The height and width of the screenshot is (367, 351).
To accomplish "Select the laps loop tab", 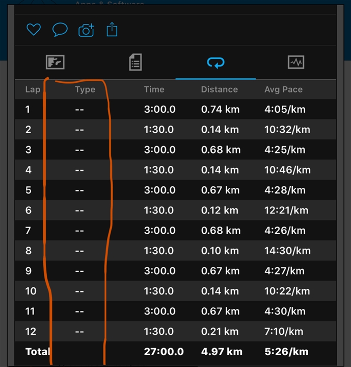I will coord(215,63).
